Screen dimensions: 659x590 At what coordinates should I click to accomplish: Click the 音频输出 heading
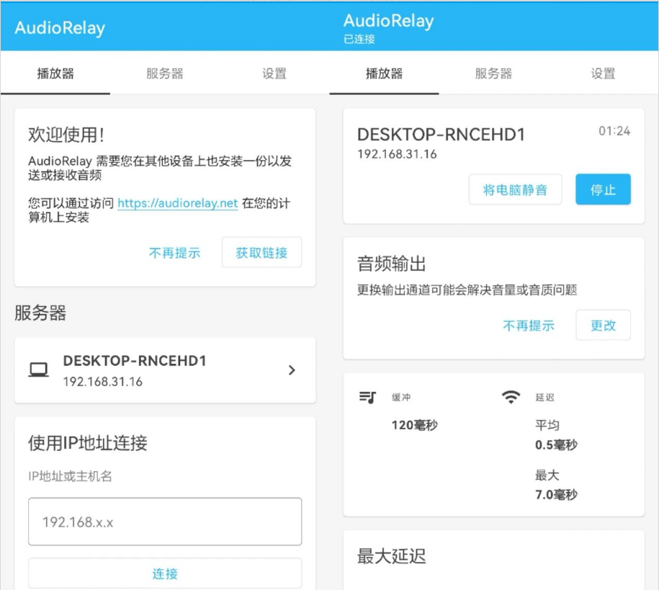pos(392,264)
